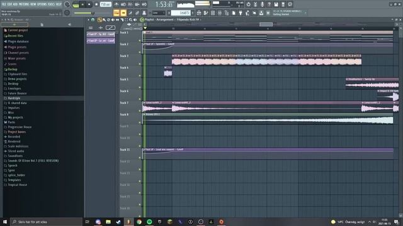Viewport: 403px width, 226px height.
Task: Click the question mark help icon
Action: [269, 4]
